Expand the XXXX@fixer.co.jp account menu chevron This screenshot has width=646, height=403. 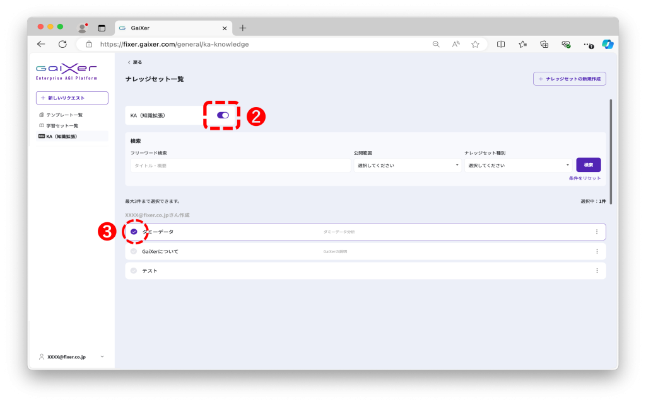click(x=102, y=356)
